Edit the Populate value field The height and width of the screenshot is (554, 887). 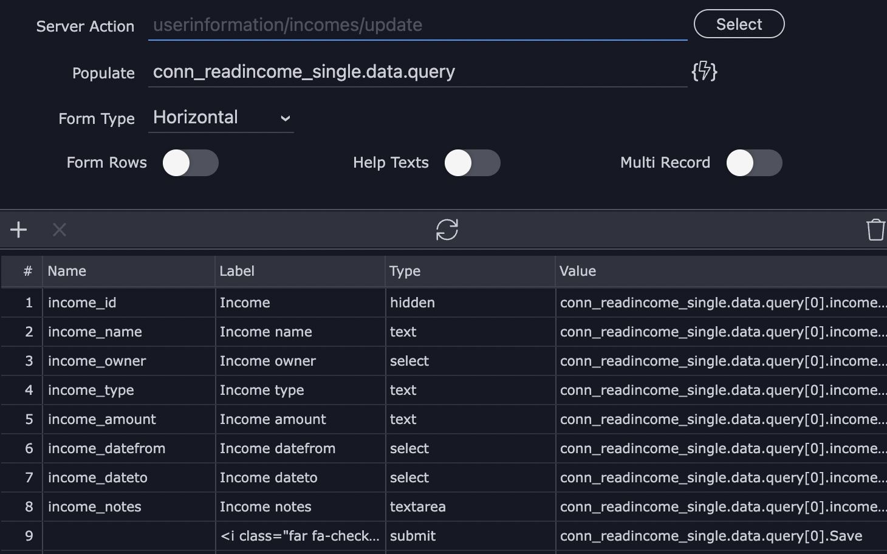(417, 72)
